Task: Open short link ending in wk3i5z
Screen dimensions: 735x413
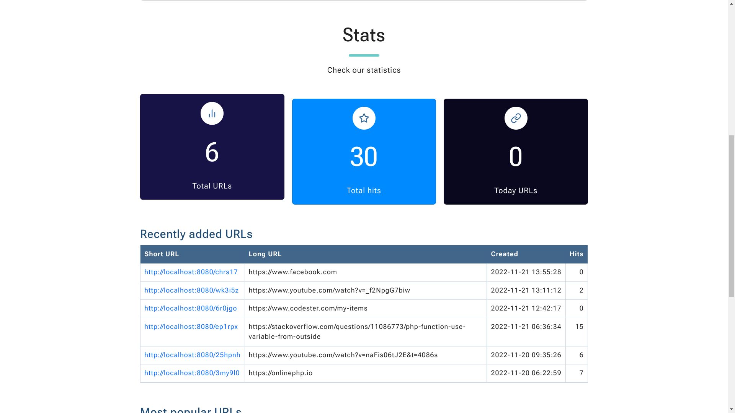Action: click(x=191, y=291)
